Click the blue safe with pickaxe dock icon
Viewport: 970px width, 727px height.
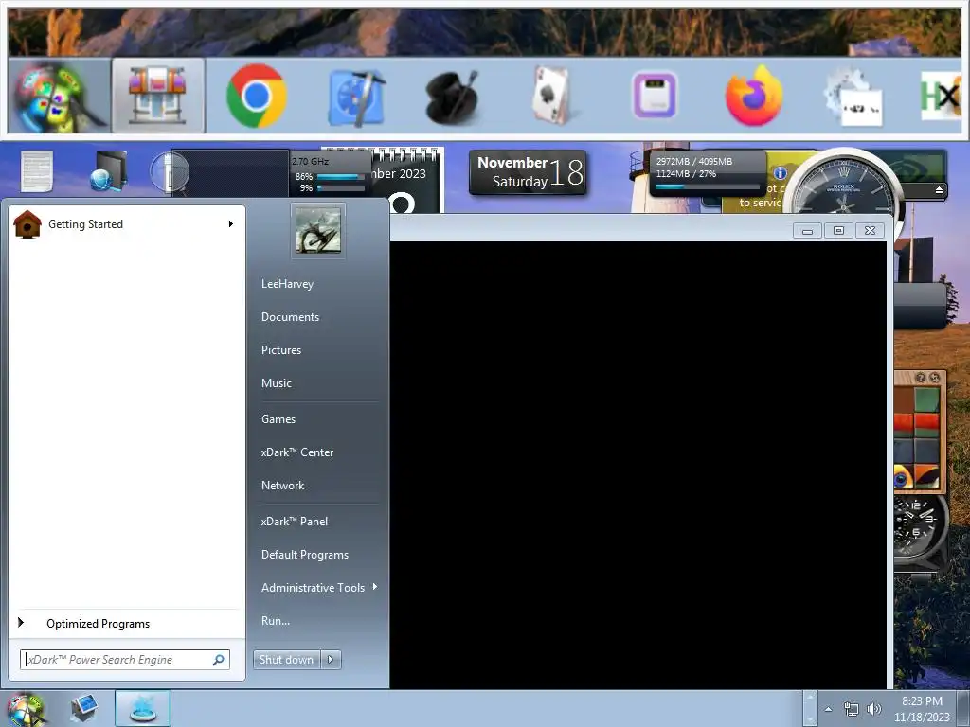pos(356,98)
